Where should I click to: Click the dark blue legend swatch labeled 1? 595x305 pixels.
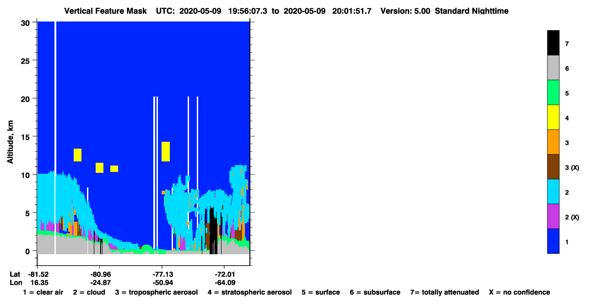tap(553, 241)
